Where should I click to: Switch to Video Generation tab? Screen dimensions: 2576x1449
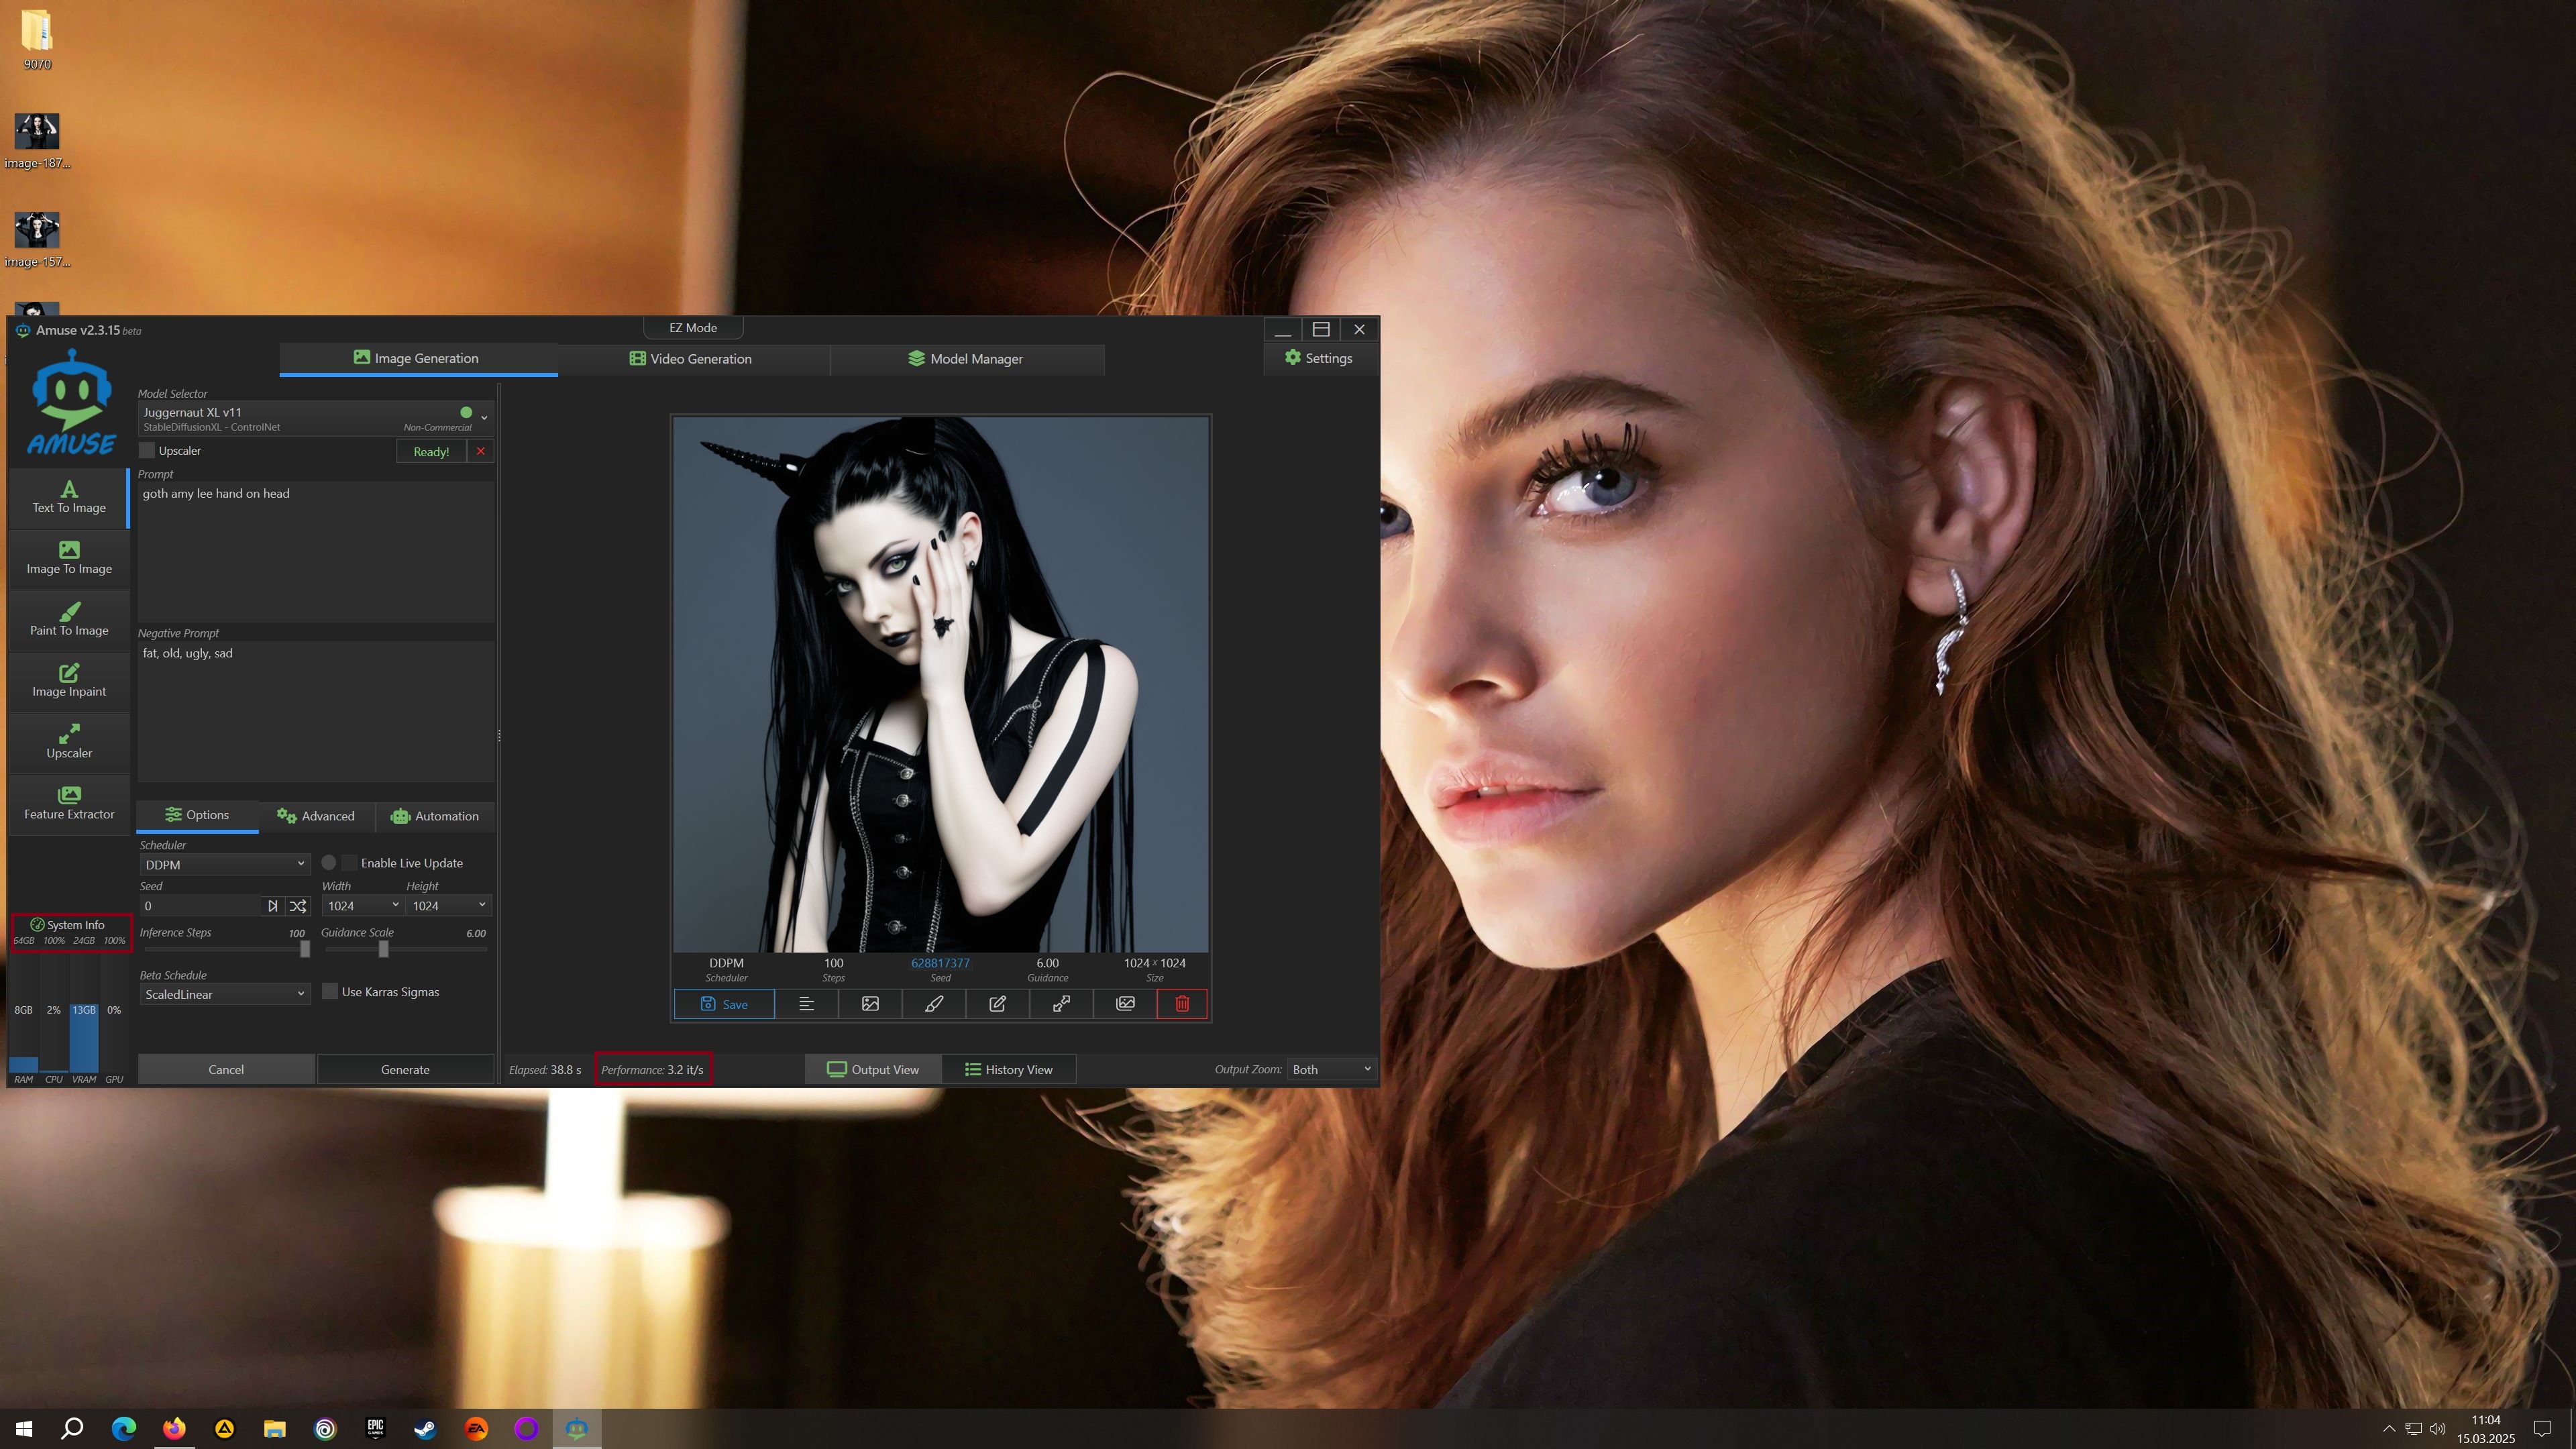[691, 359]
